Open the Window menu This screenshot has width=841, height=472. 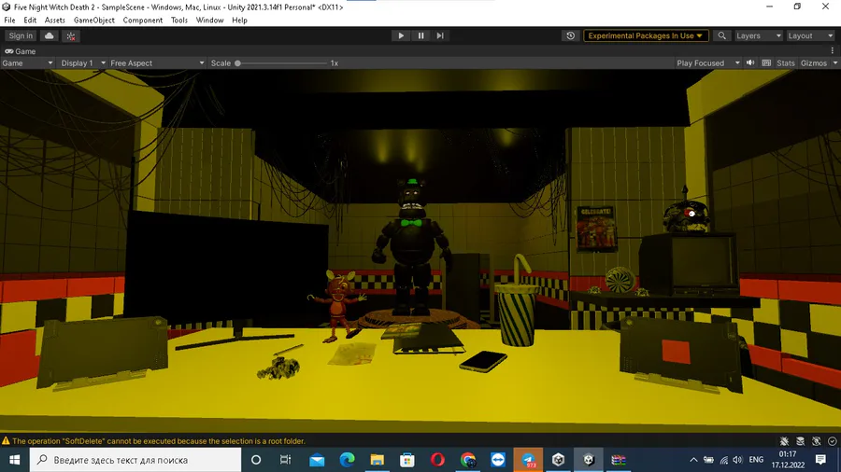[x=209, y=21]
